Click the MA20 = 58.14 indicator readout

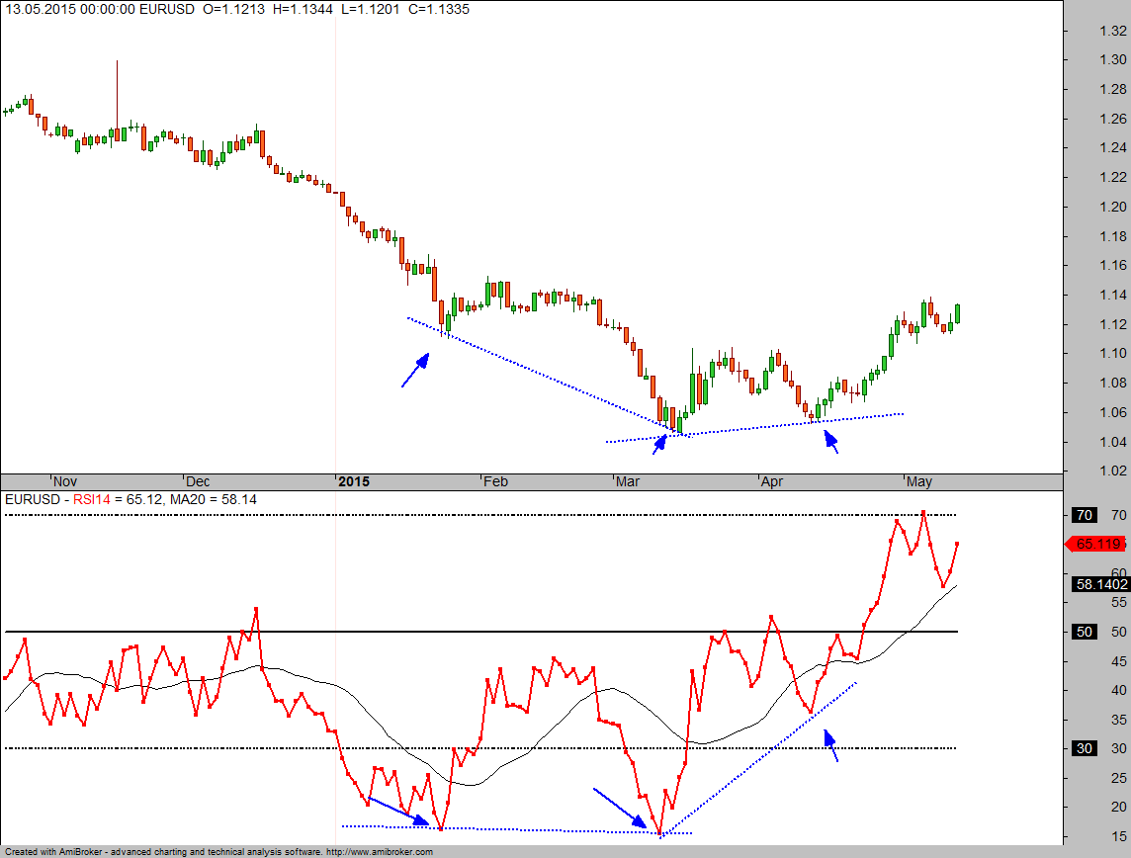click(212, 499)
